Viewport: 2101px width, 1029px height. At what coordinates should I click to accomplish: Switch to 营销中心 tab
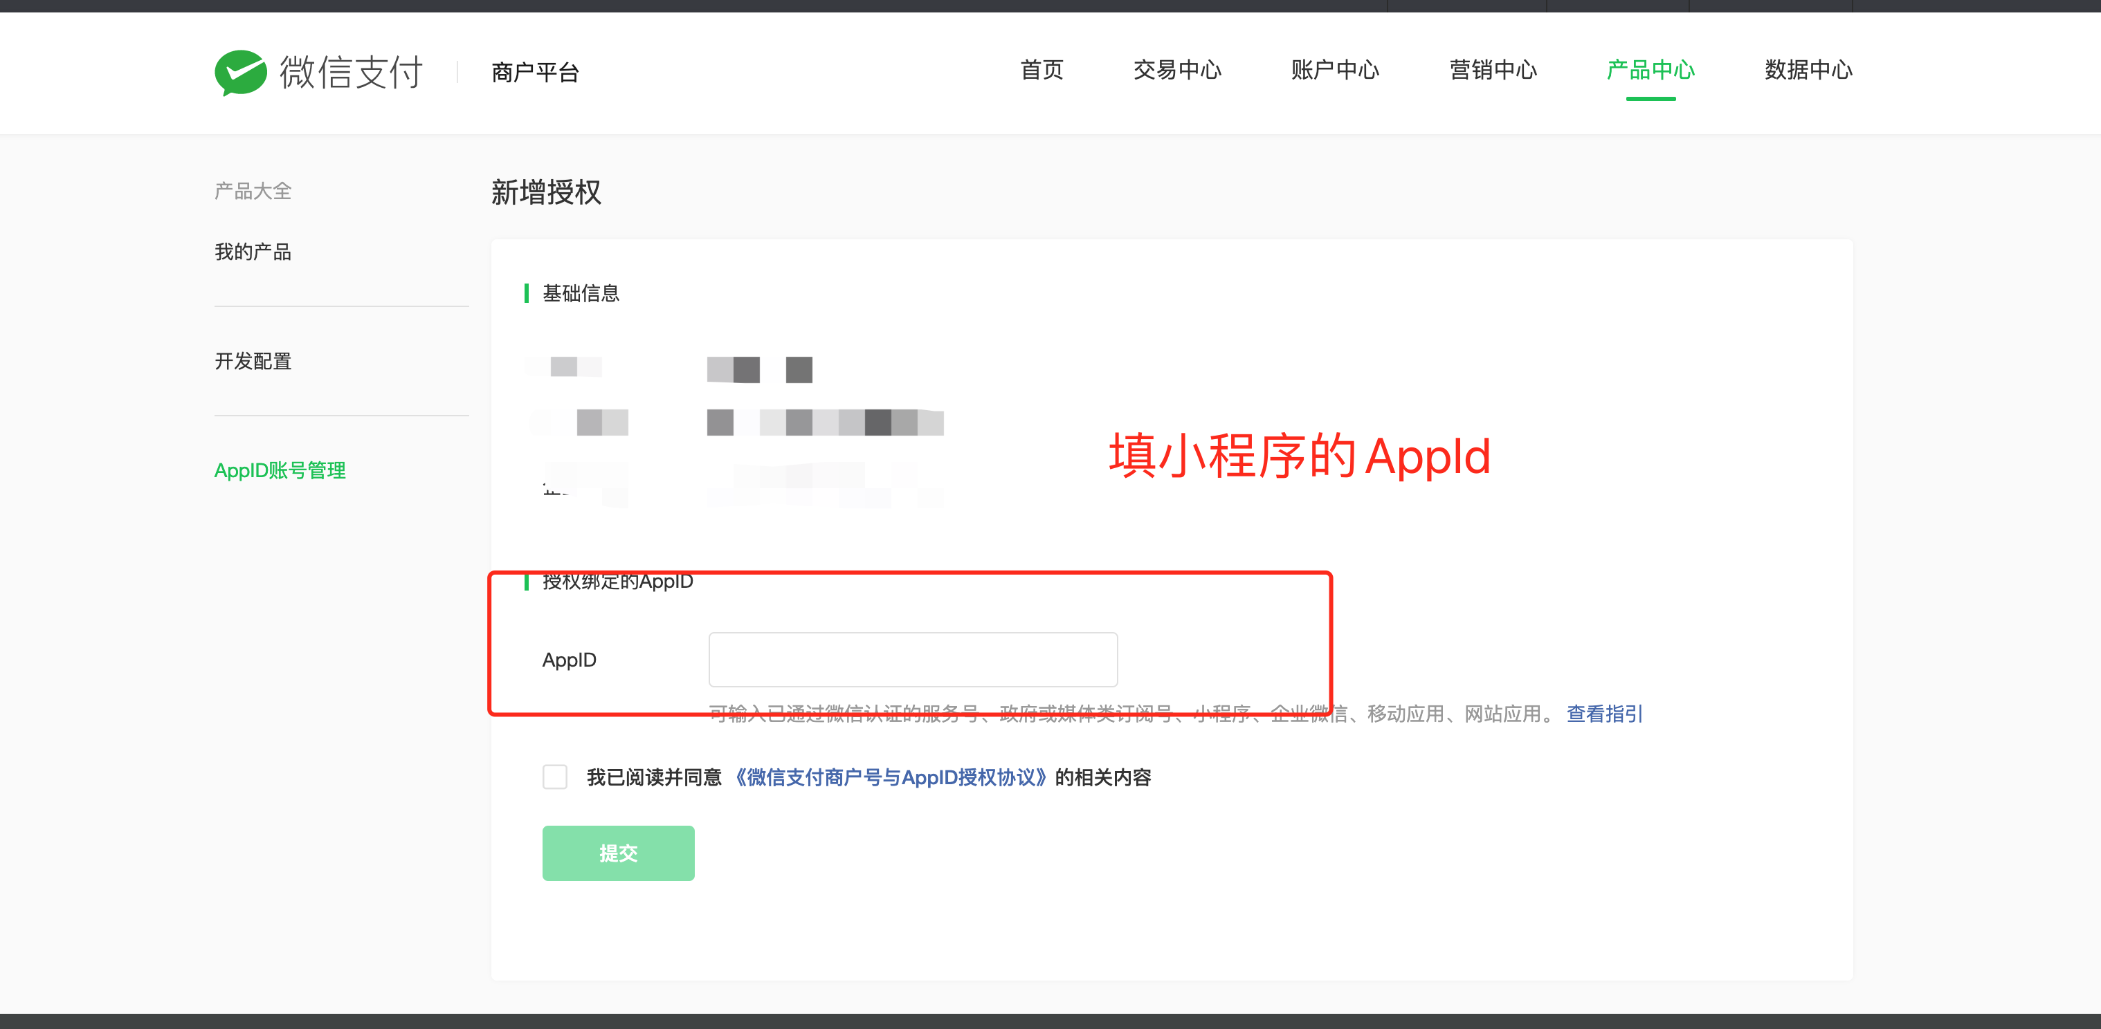pos(1493,70)
